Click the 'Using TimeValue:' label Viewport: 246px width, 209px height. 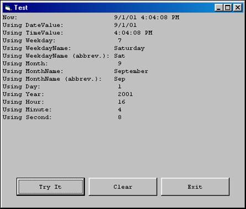pyautogui.click(x=33, y=33)
